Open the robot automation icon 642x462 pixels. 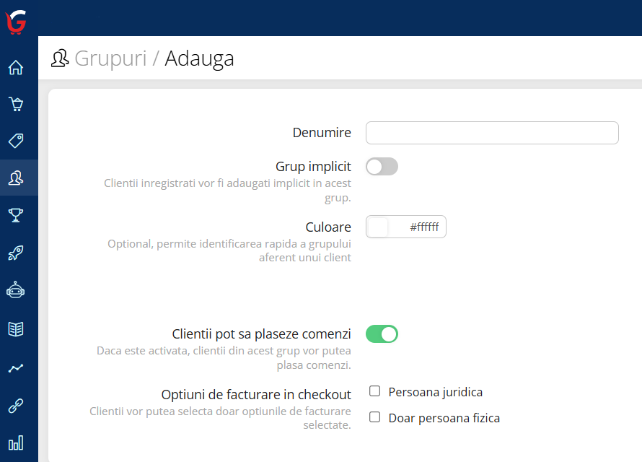click(16, 289)
